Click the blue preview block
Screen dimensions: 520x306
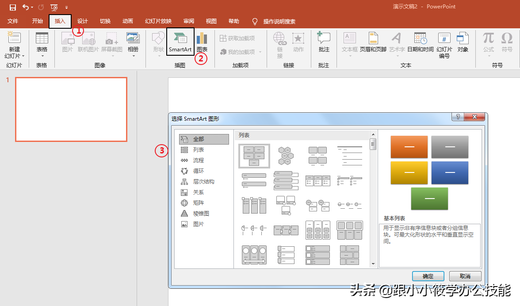(450, 173)
